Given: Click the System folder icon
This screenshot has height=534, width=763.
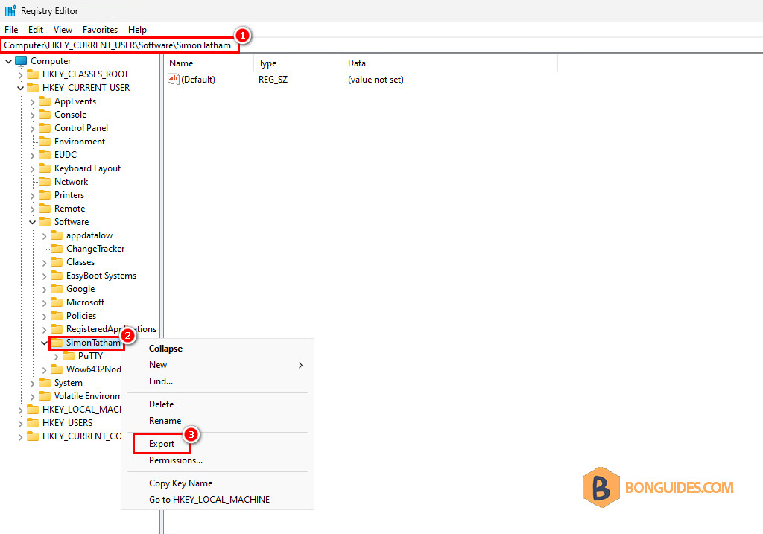Looking at the screenshot, I should [45, 383].
